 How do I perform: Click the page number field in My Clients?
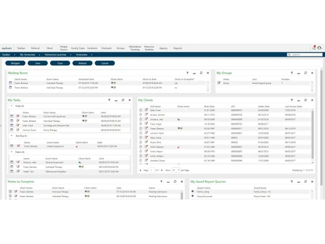[151, 170]
